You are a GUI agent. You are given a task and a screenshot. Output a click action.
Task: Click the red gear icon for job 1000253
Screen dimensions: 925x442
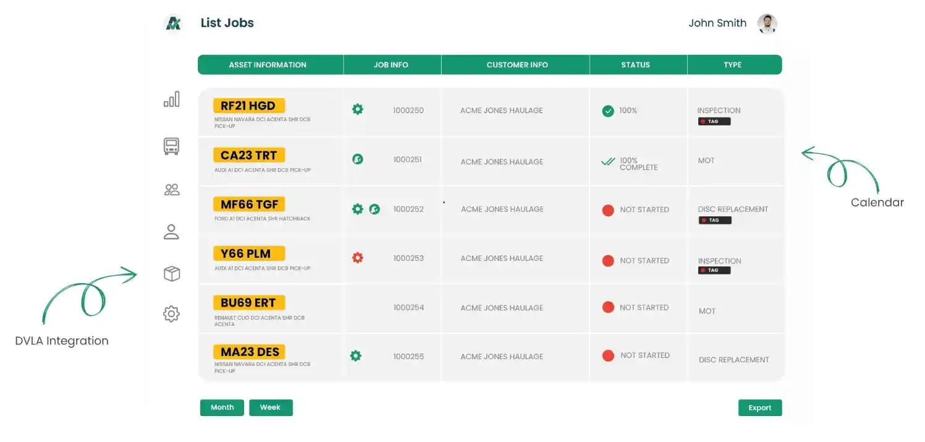(x=357, y=258)
